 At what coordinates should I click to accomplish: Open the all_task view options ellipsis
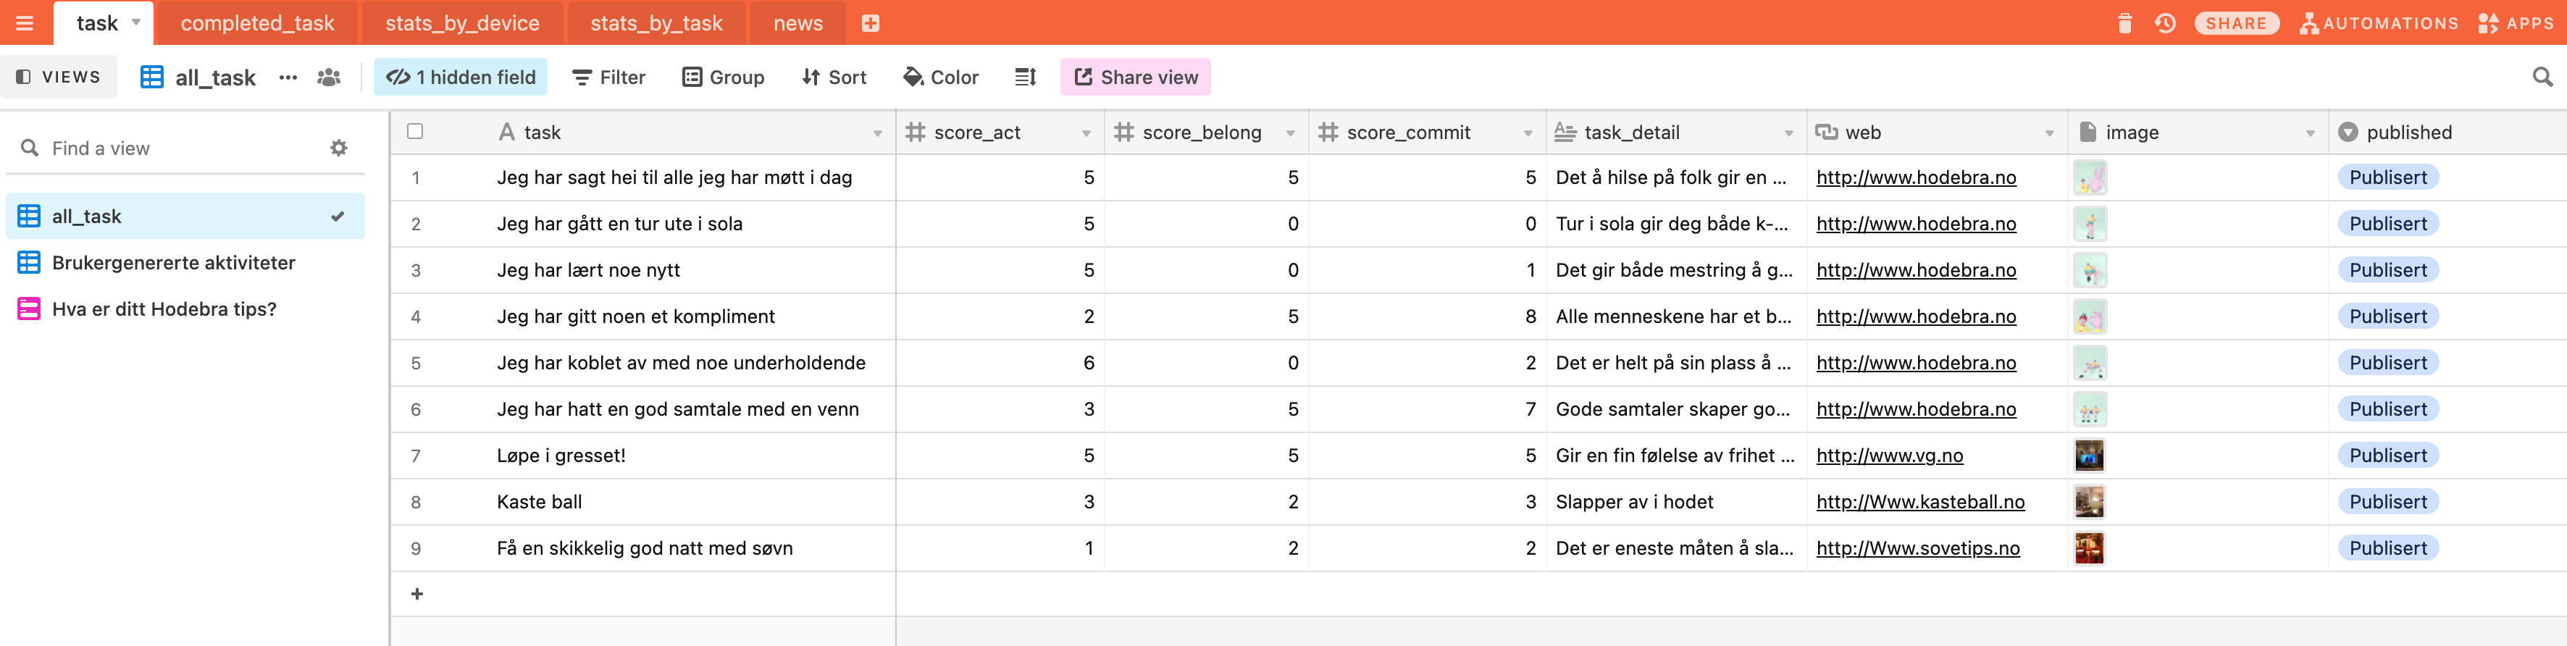click(x=288, y=77)
